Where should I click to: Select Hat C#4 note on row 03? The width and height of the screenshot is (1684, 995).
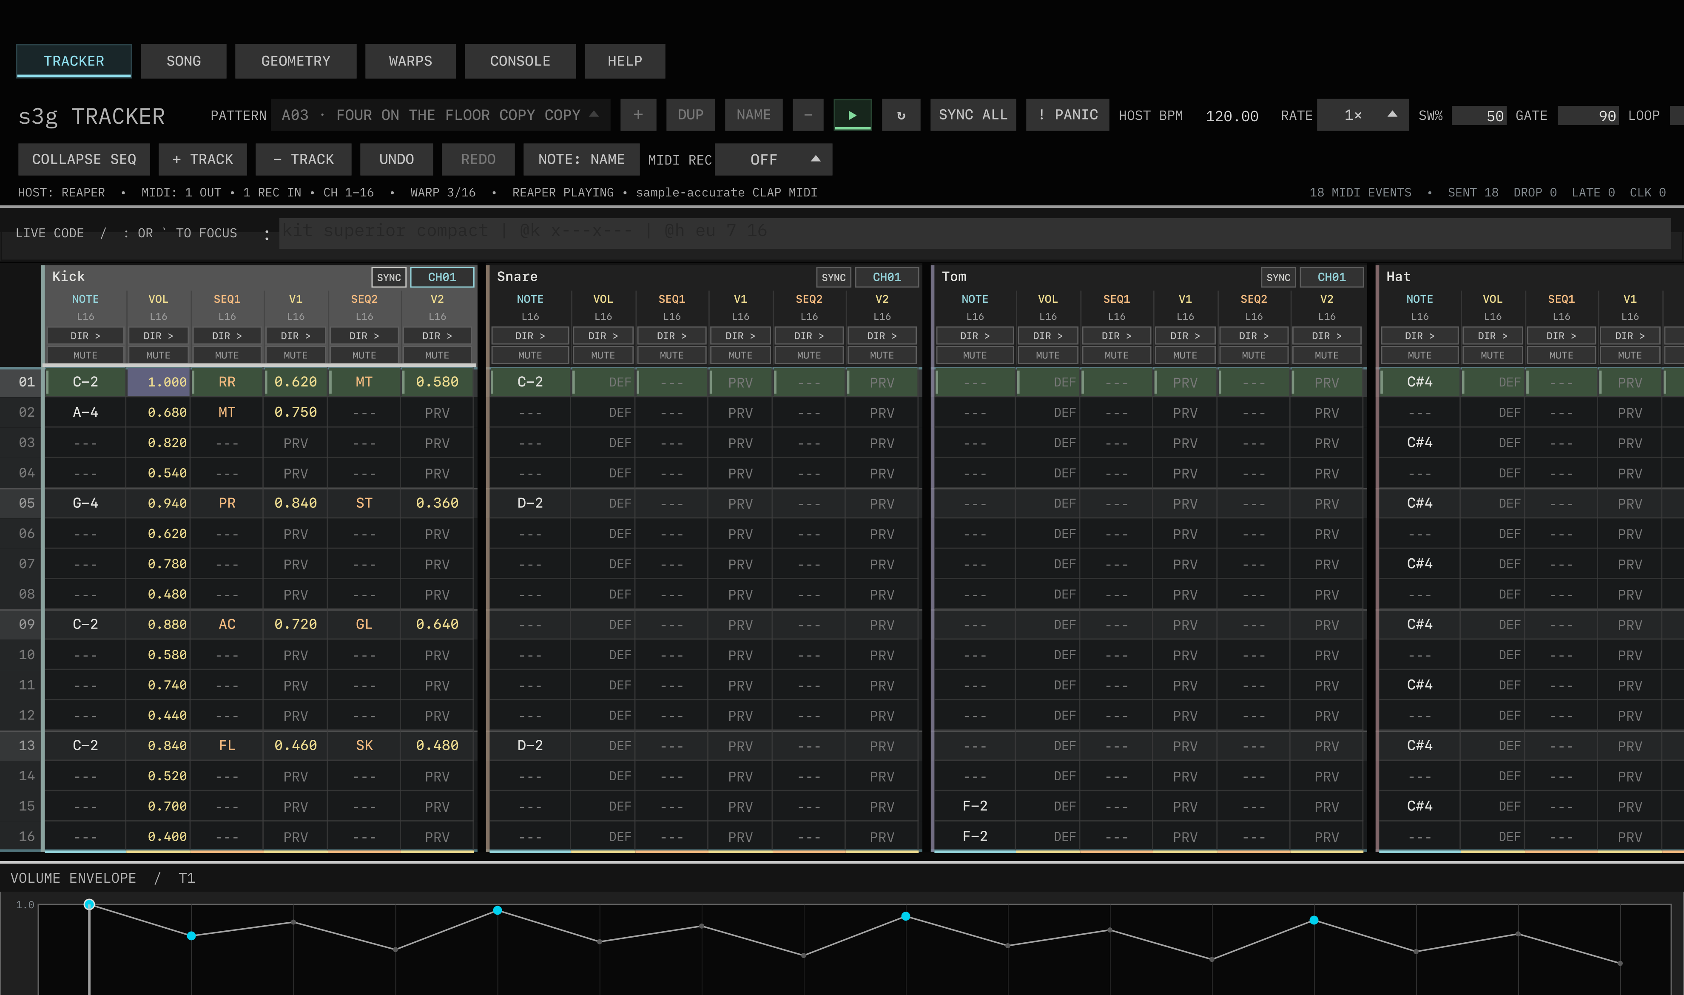click(x=1420, y=443)
